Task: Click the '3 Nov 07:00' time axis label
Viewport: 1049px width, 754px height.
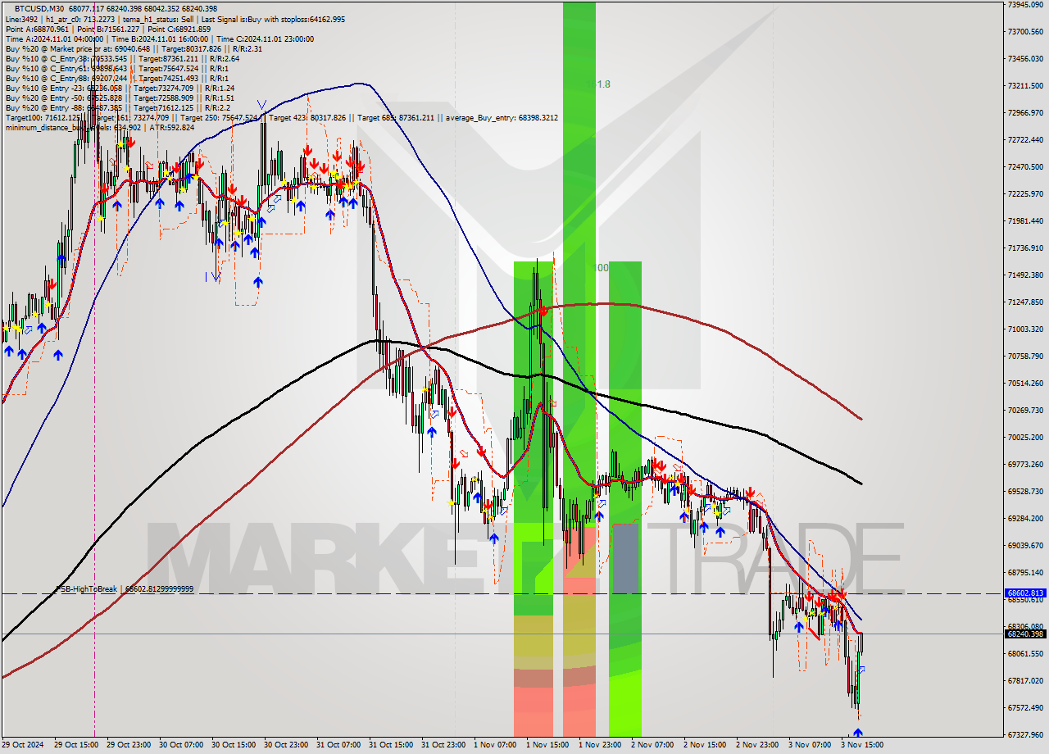Action: coord(810,745)
